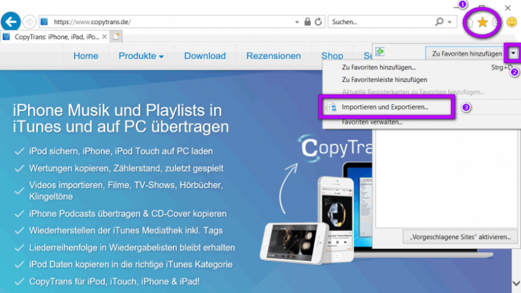Expand the address bar history dropdown
The image size is (521, 293).
click(x=297, y=22)
